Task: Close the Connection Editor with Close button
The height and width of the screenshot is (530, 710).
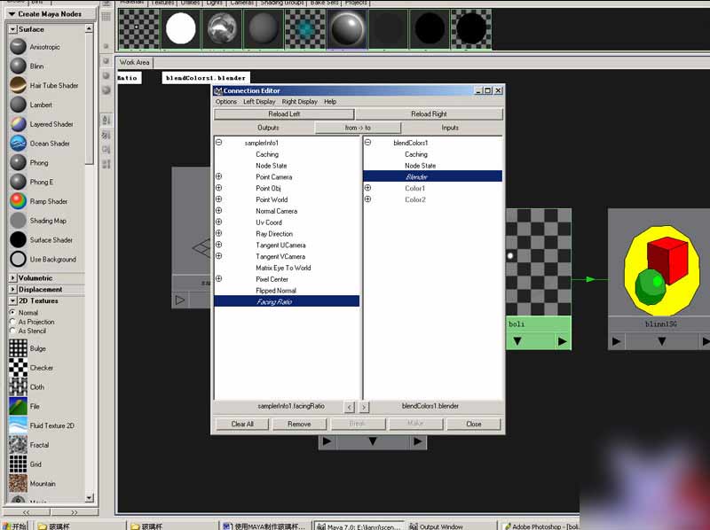Action: 474,425
